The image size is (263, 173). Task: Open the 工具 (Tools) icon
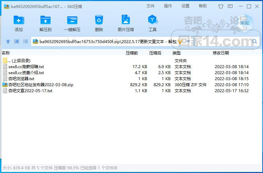coord(153,20)
